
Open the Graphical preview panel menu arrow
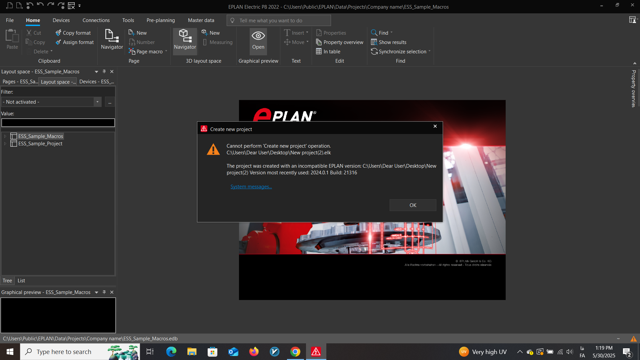point(96,292)
